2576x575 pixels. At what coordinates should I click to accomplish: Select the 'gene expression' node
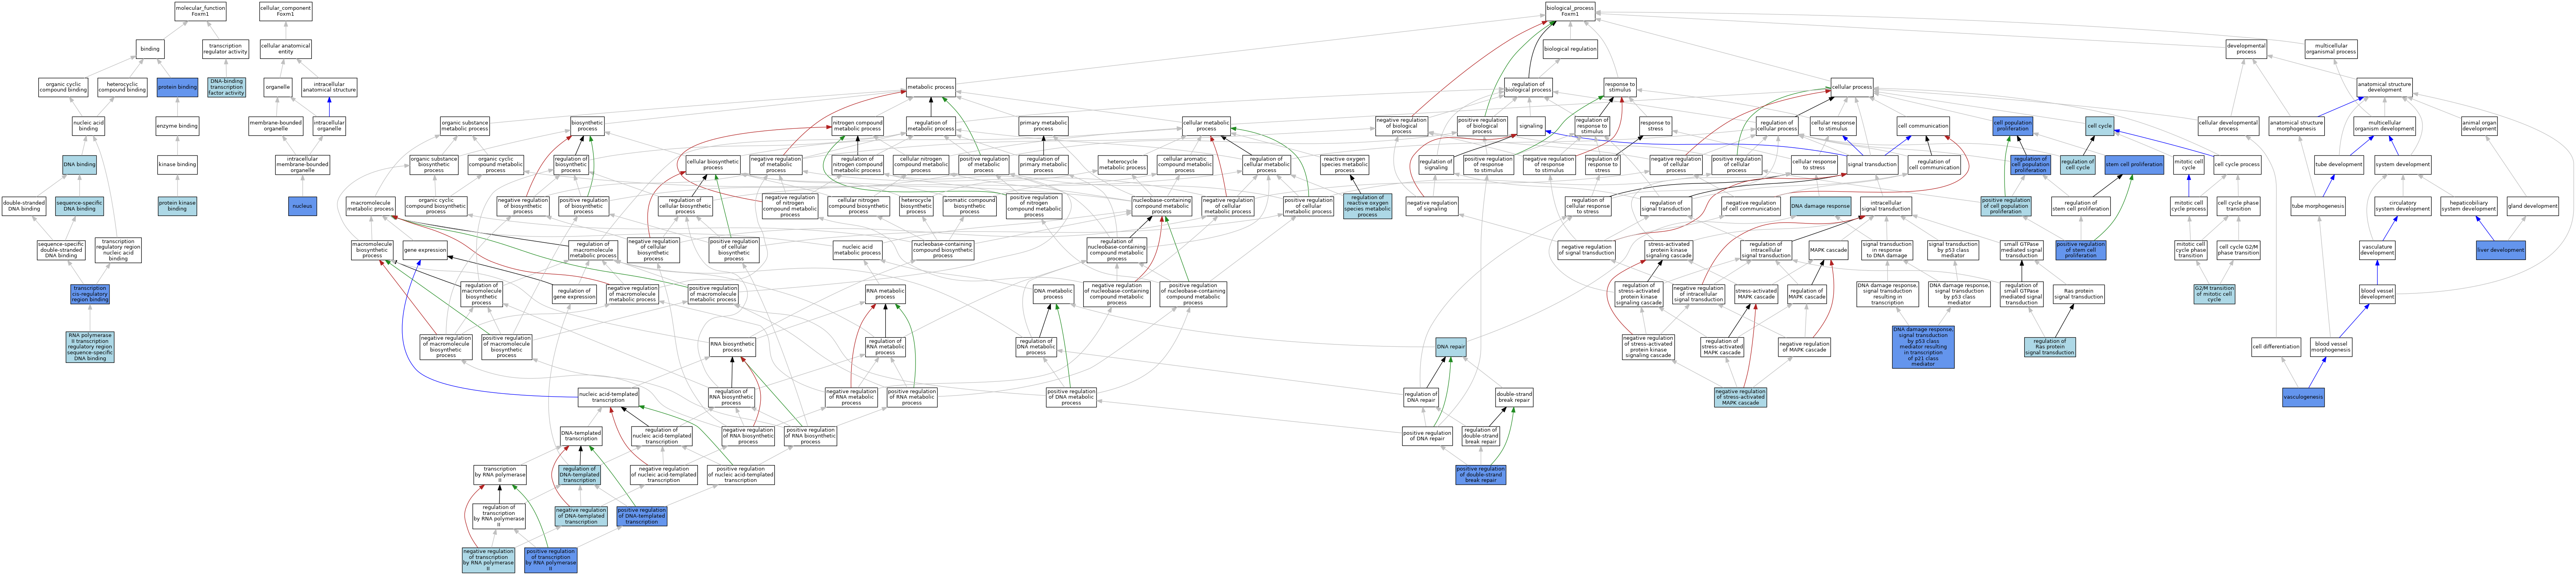(x=425, y=250)
